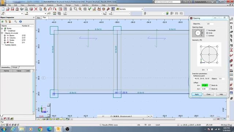The height and width of the screenshot is (132, 234).
Task: Open the node selection dropdown arrow
Action: (x=22, y=14)
